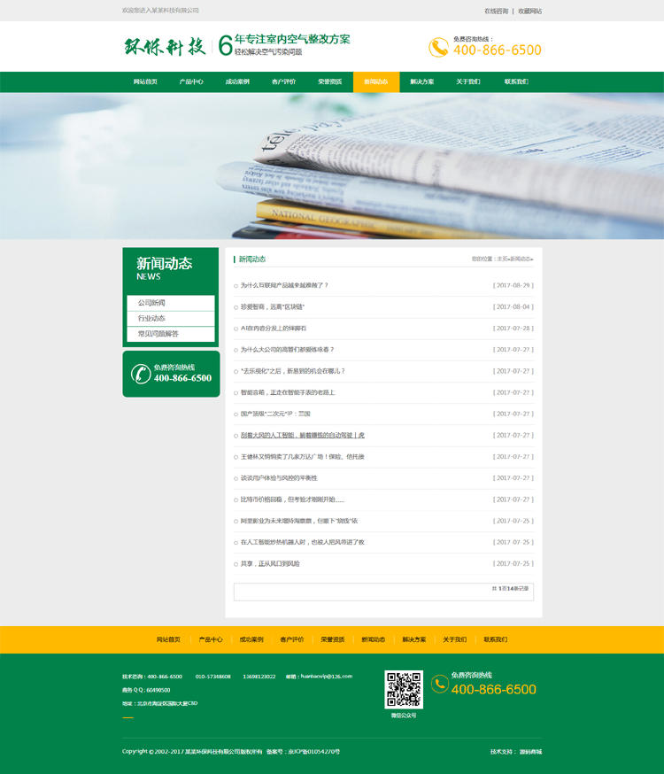The image size is (664, 774).
Task: Open article 为什么互联网产品越来越难做了？
Action: [284, 285]
